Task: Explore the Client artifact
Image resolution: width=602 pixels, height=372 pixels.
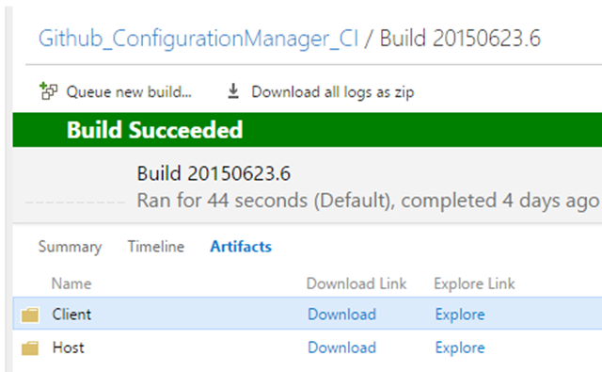Action: point(460,315)
